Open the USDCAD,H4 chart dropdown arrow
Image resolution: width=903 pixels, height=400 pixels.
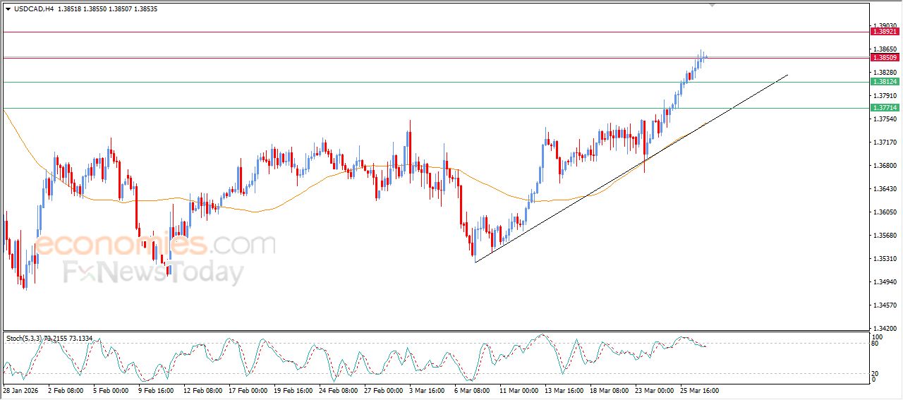pos(8,9)
